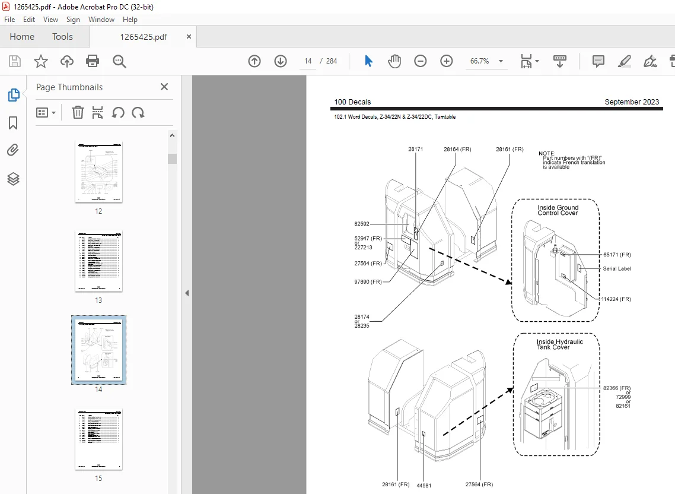Select page 13 thumbnail
The image size is (675, 494).
tap(98, 261)
